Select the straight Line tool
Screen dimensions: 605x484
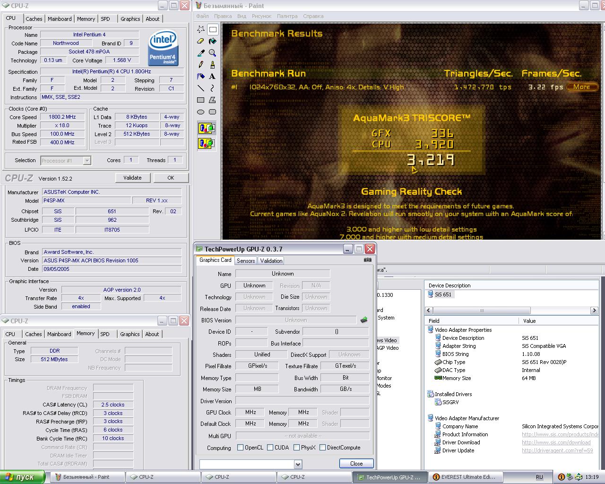tap(201, 88)
